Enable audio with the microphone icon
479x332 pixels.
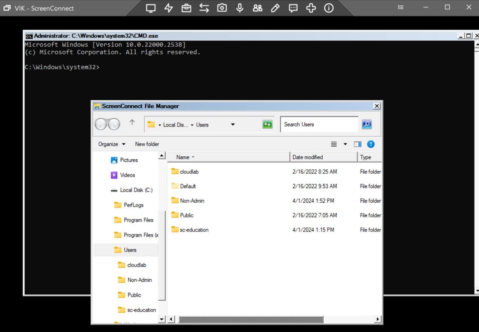click(240, 8)
